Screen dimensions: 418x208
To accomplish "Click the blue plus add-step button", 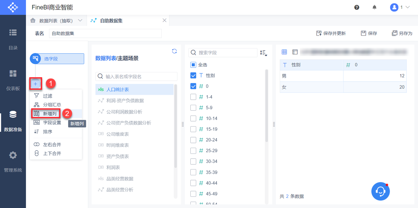I will pyautogui.click(x=35, y=84).
